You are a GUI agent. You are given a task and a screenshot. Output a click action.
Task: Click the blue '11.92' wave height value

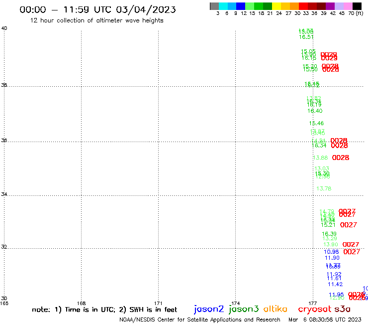[334, 274]
